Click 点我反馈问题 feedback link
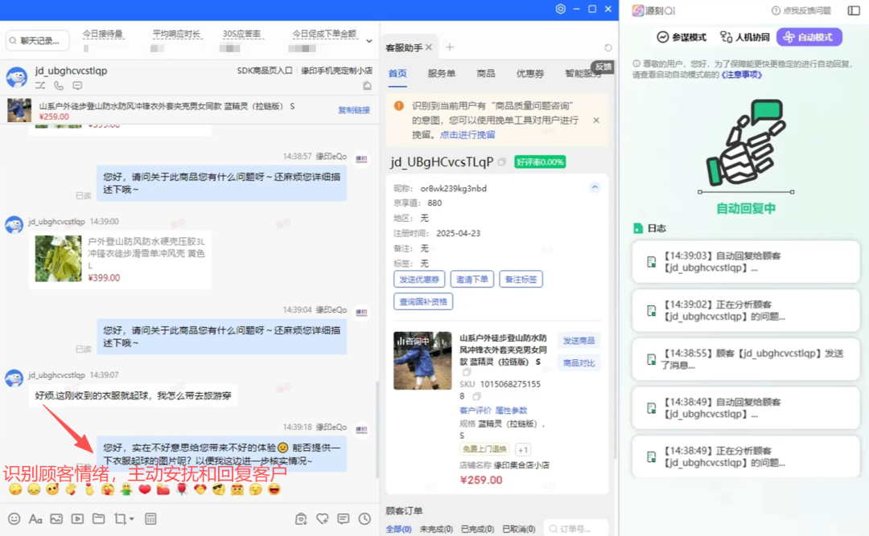 [x=802, y=10]
